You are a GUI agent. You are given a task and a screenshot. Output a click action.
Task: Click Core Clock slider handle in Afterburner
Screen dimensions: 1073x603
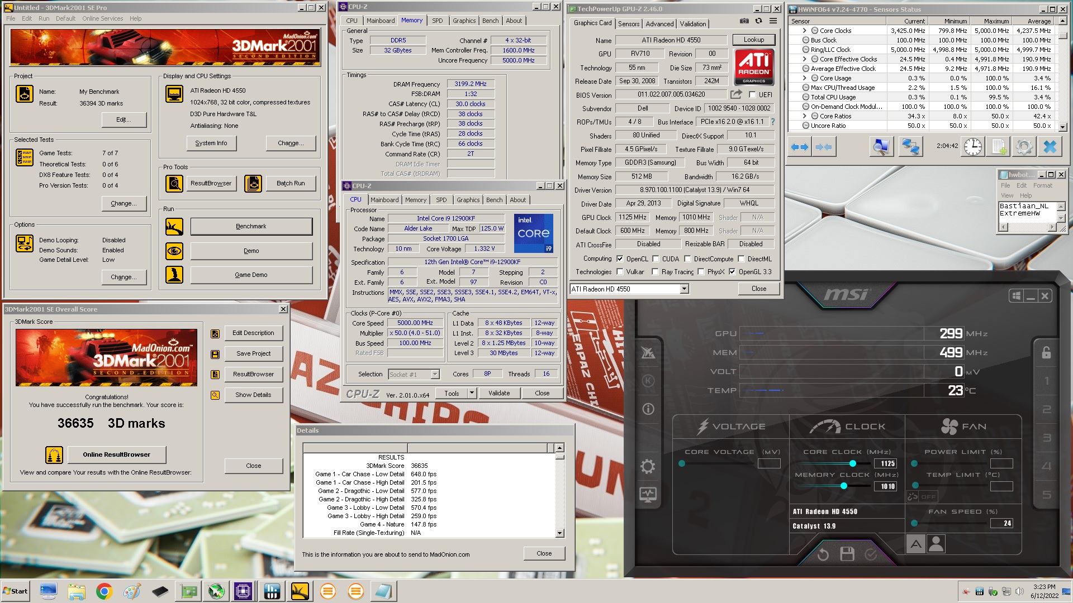852,463
